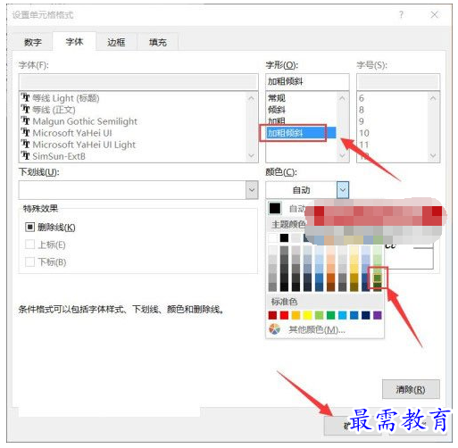
Task: Pick white theme color swatch
Action: pyautogui.click(x=272, y=238)
